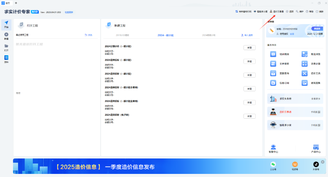The height and width of the screenshot is (177, 328).
Task: Click 查看 link next to 使用授权
Action: (292, 34)
